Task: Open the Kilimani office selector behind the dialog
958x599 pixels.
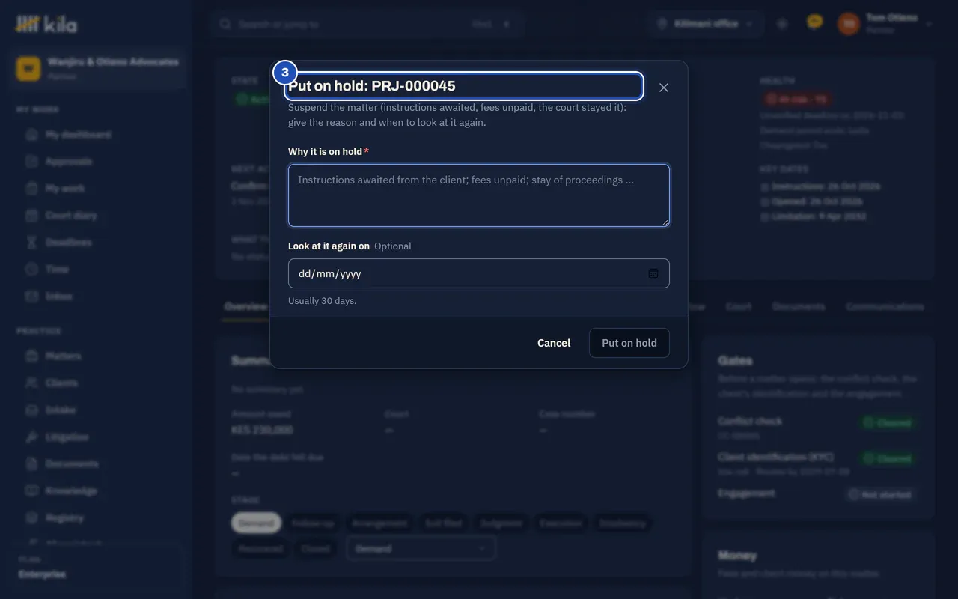Action: [x=706, y=24]
